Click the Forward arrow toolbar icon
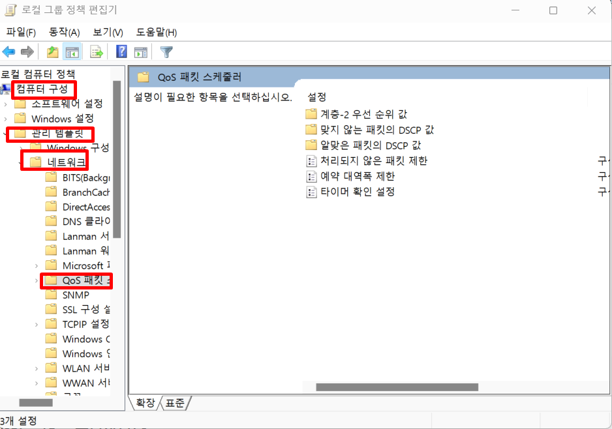 27,52
